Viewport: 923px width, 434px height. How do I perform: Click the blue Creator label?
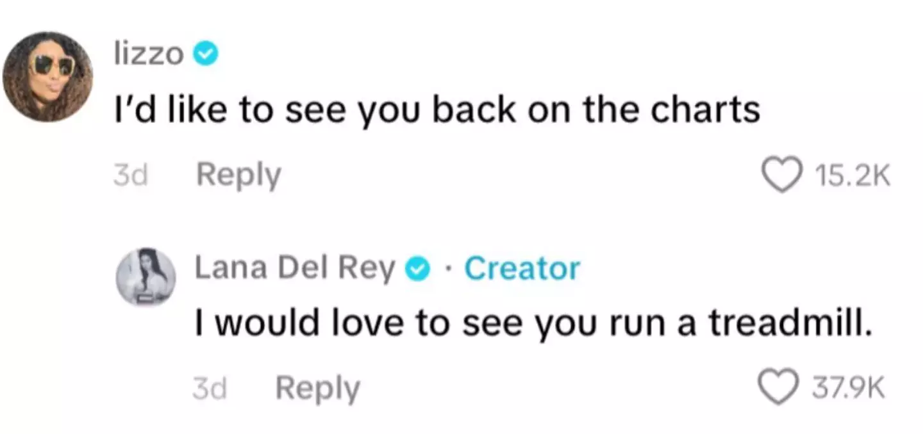coord(522,269)
